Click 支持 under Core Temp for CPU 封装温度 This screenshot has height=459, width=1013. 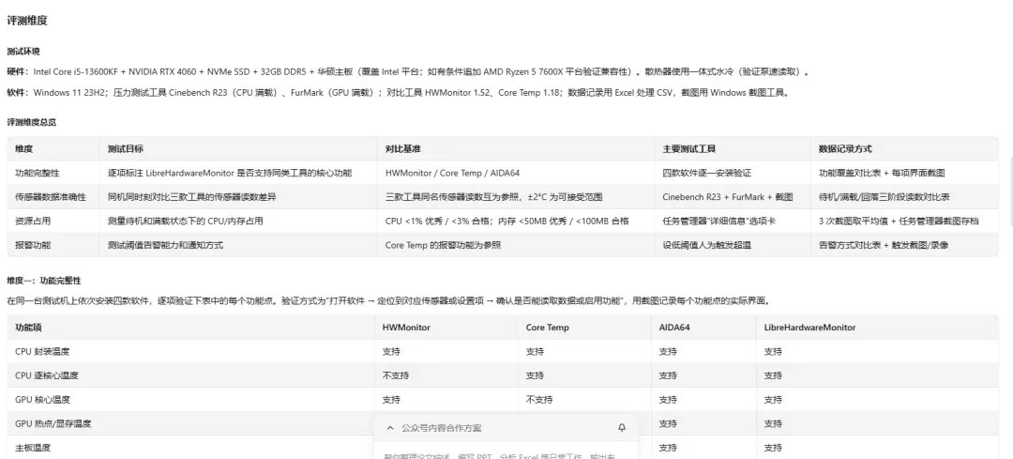pyautogui.click(x=535, y=352)
